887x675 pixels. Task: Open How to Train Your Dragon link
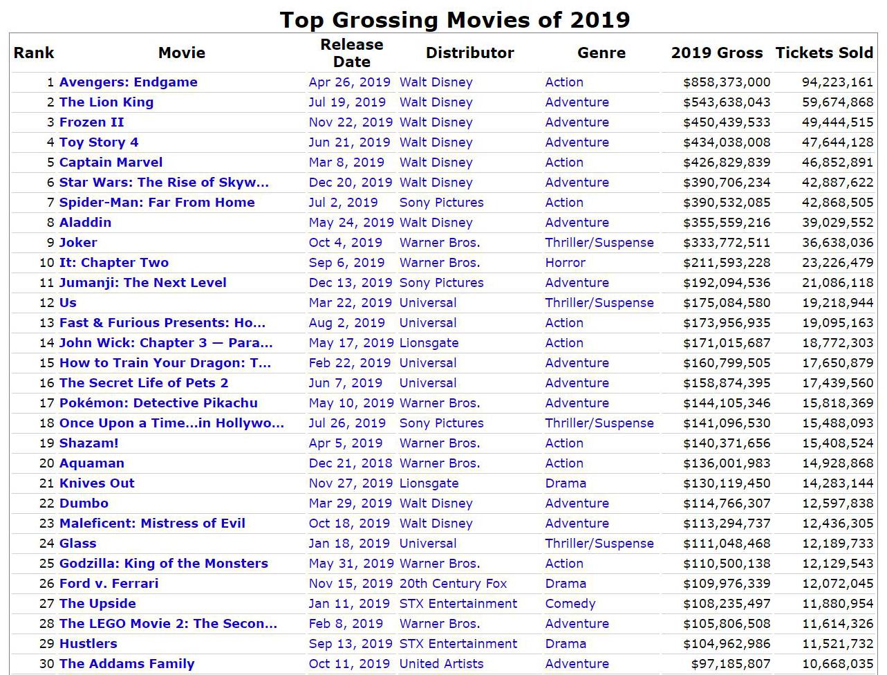click(x=165, y=362)
